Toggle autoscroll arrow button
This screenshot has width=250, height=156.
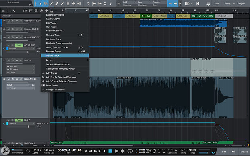click(175, 4)
